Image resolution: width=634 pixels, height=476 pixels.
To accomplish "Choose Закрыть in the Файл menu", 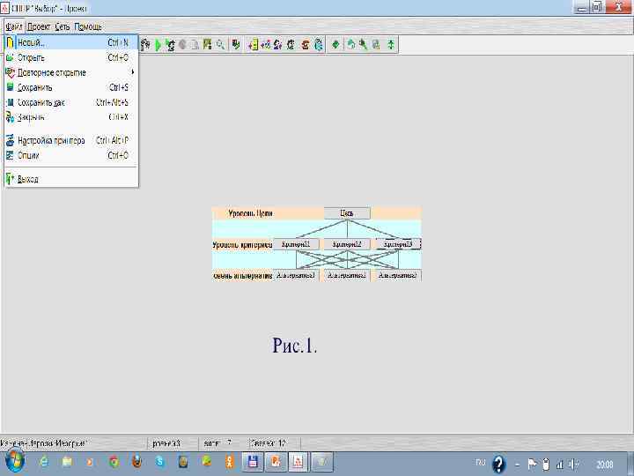I will (71, 117).
